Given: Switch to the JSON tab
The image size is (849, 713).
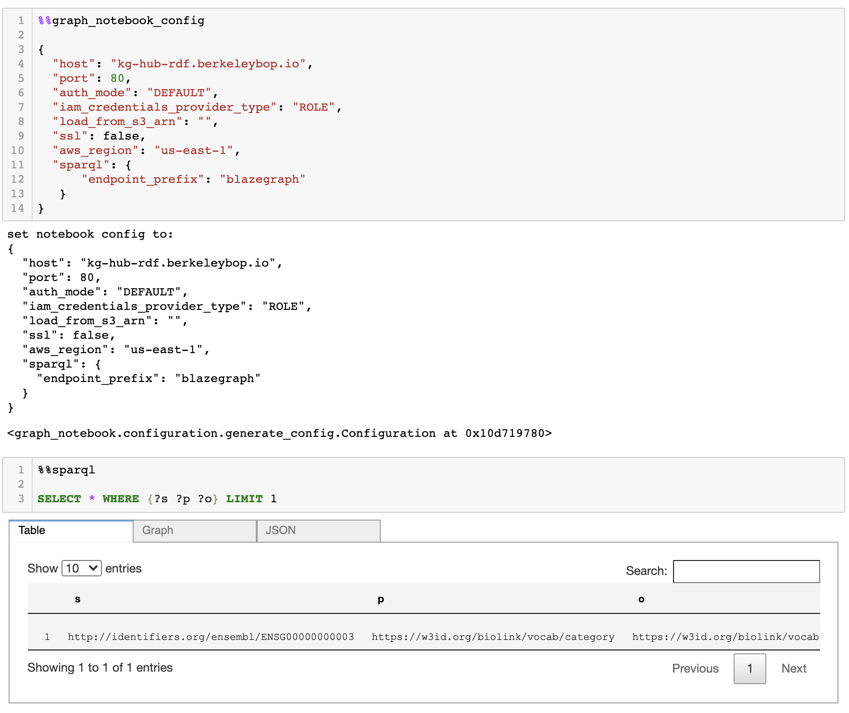Looking at the screenshot, I should coord(280,531).
